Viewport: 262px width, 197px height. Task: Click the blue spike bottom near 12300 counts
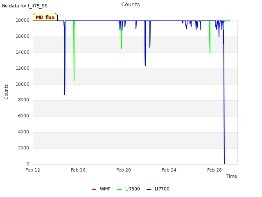(x=145, y=66)
